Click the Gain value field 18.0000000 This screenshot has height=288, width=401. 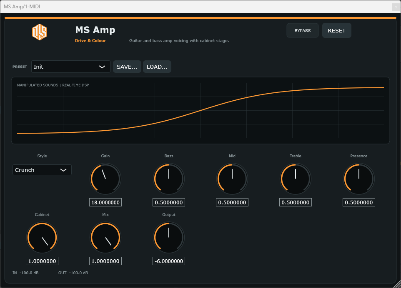click(x=105, y=202)
